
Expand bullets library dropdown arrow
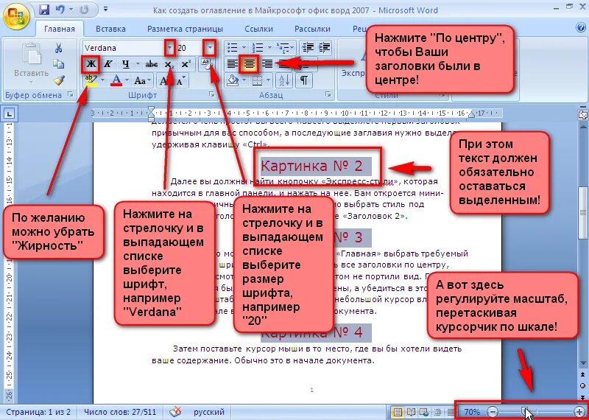point(244,48)
